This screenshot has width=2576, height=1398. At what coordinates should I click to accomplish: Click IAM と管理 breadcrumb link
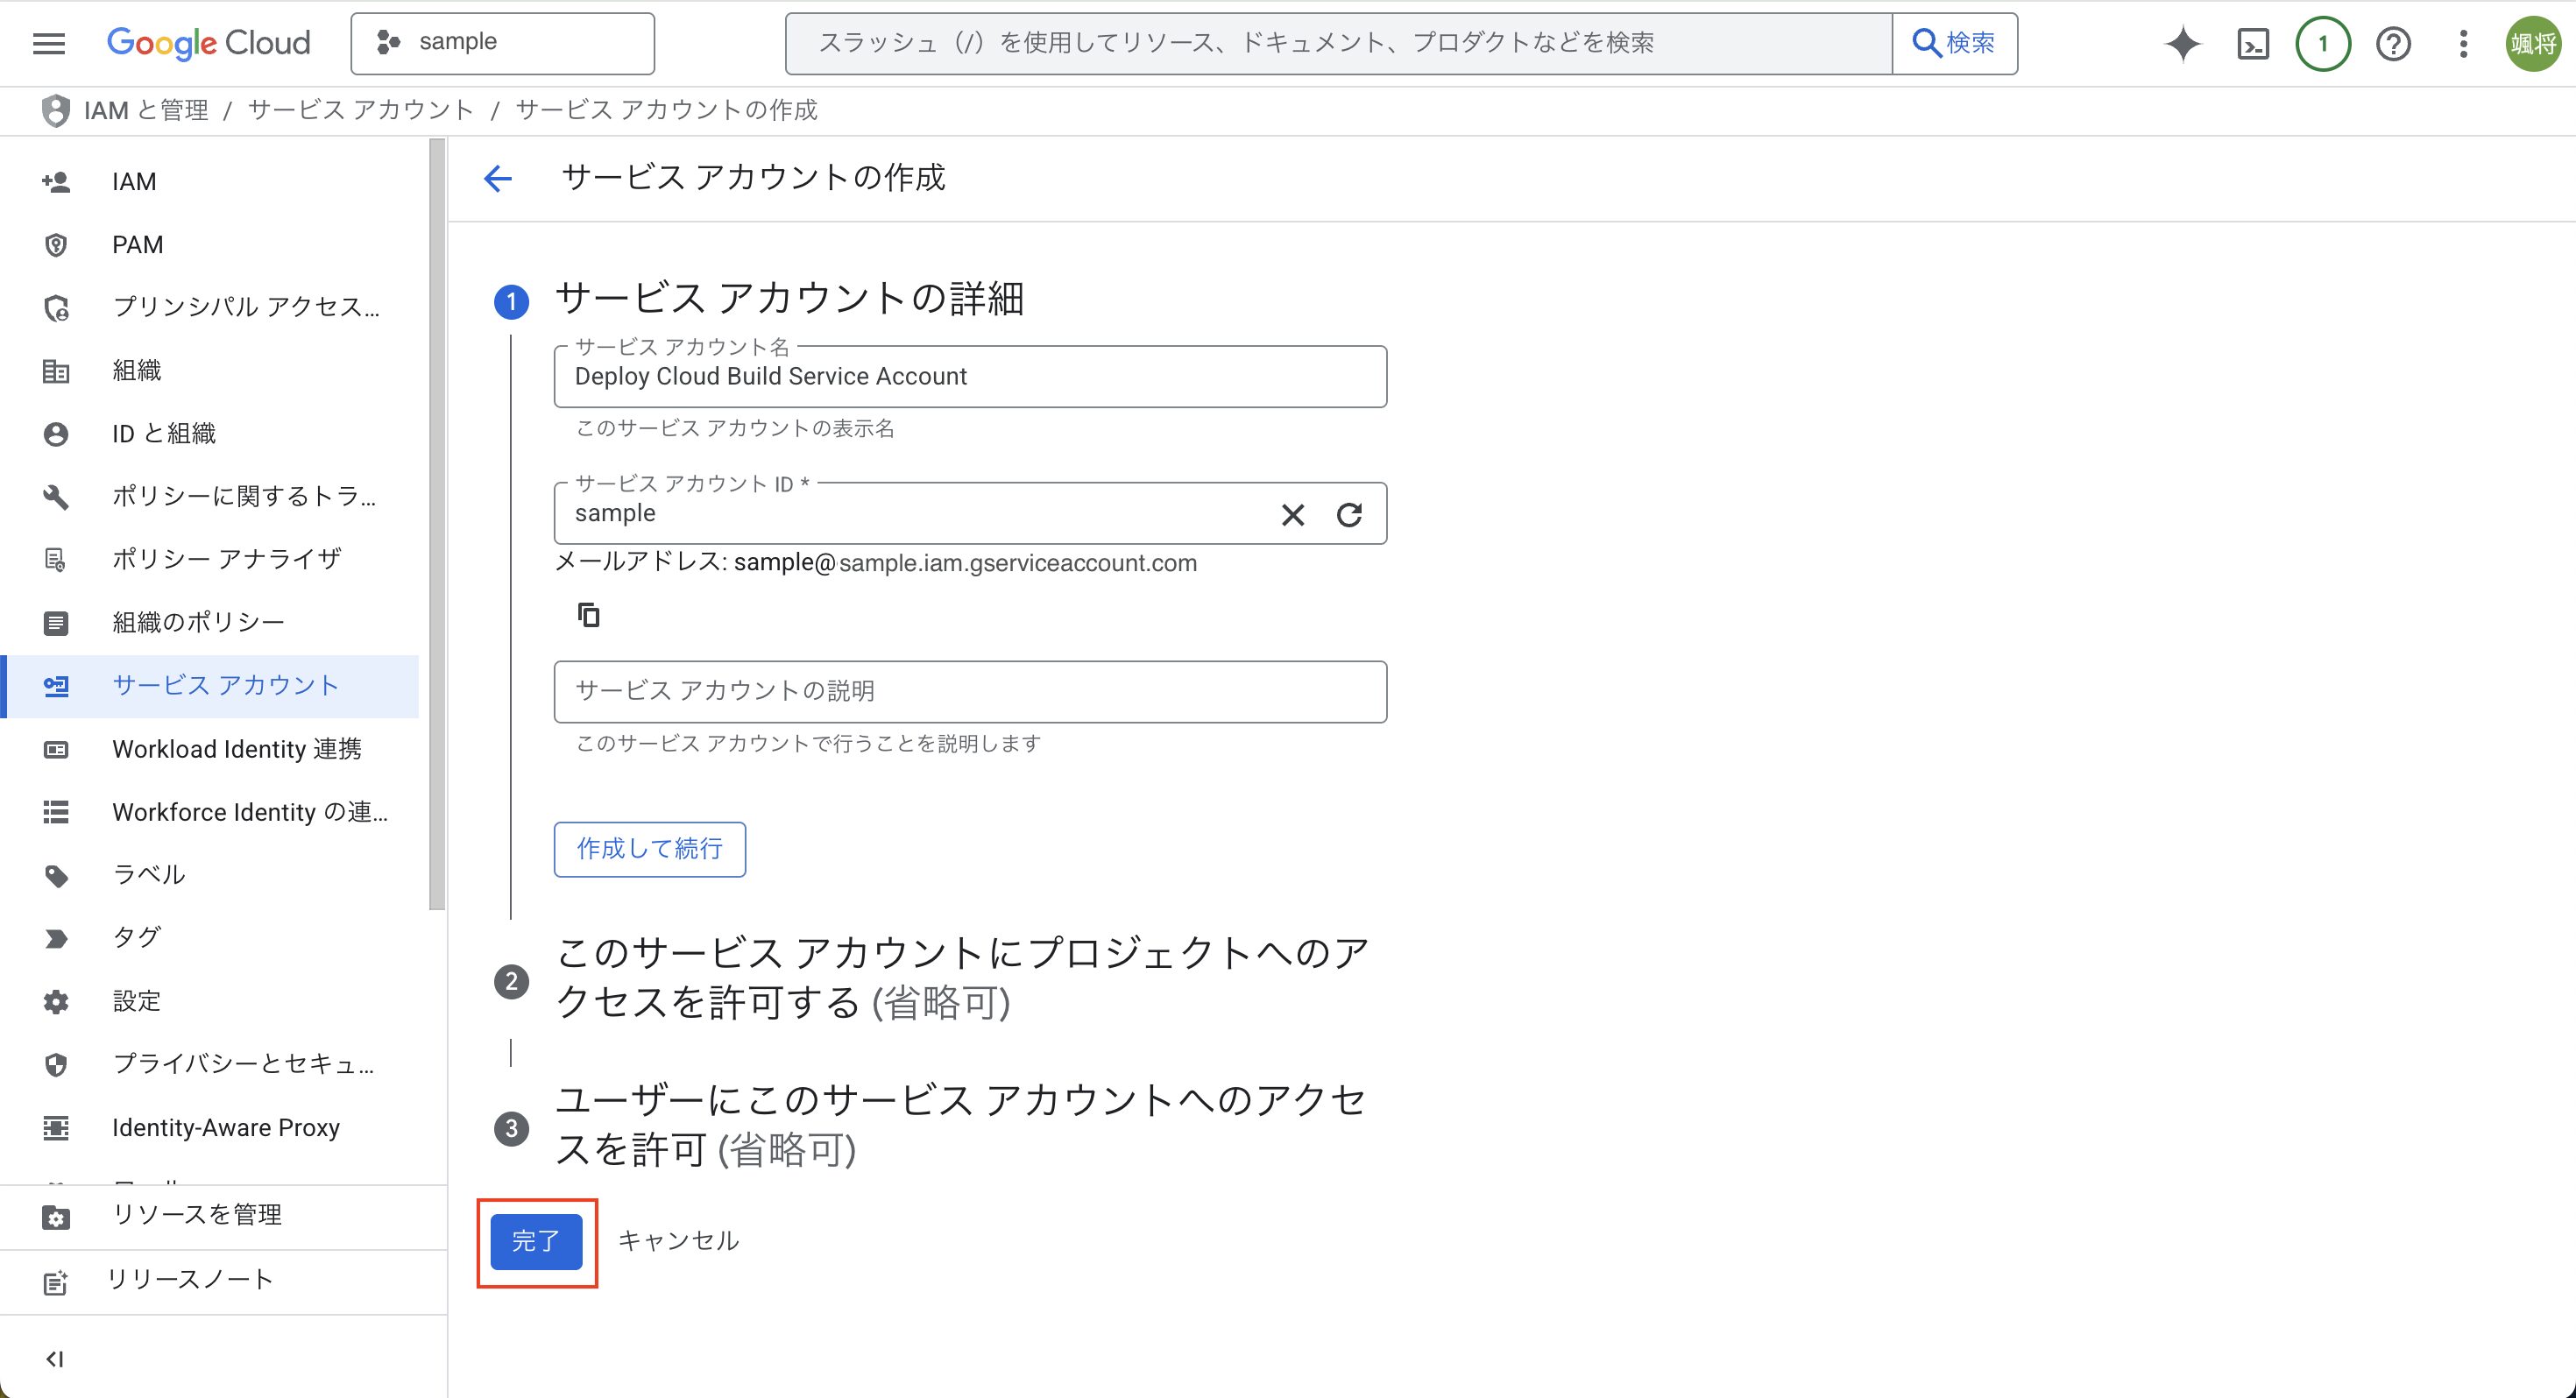pos(146,110)
